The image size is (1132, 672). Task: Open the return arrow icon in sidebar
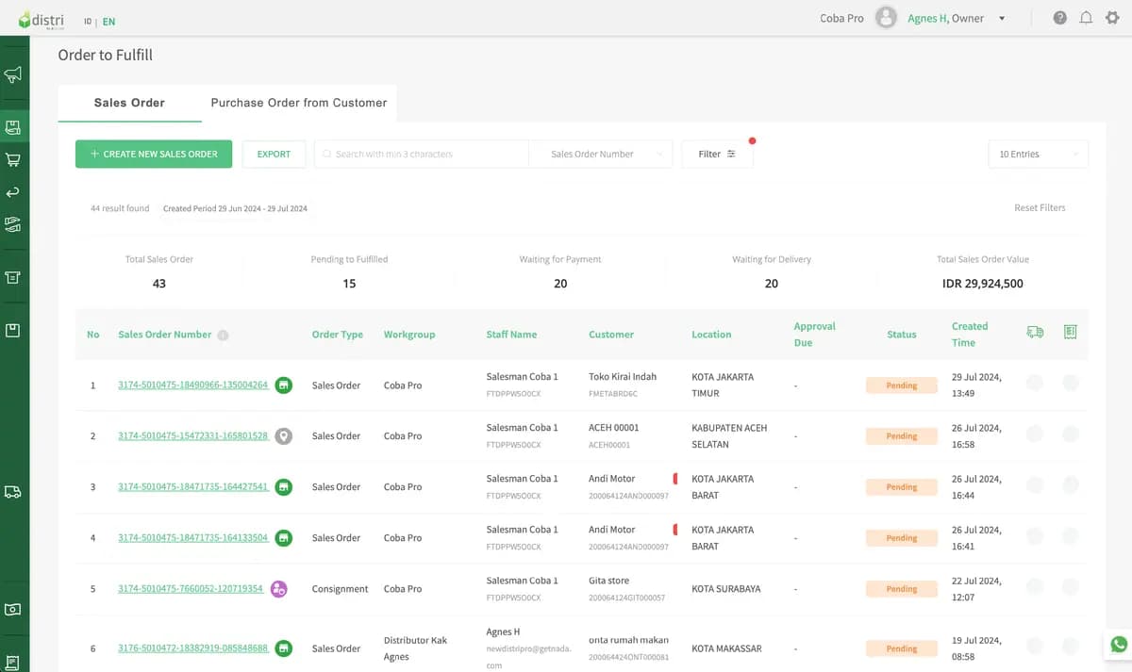[x=13, y=192]
